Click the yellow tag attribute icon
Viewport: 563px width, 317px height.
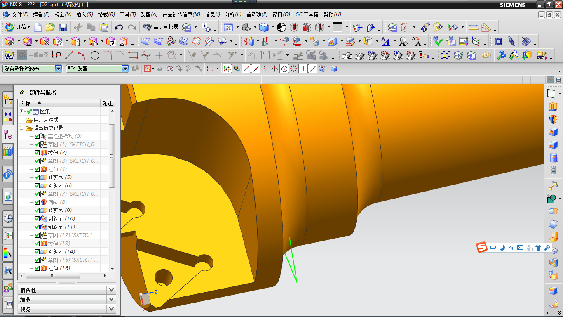point(486,55)
